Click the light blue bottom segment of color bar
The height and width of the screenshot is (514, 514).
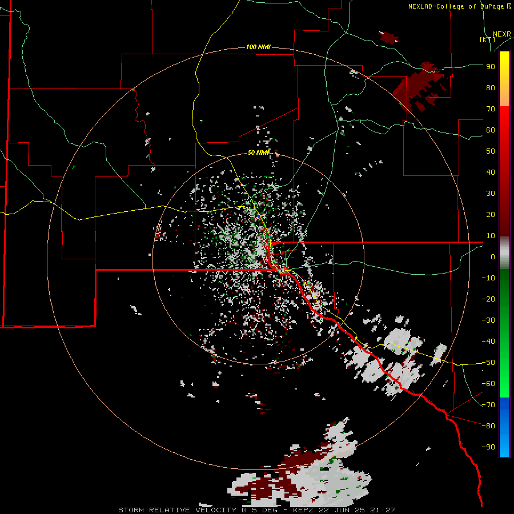[504, 443]
